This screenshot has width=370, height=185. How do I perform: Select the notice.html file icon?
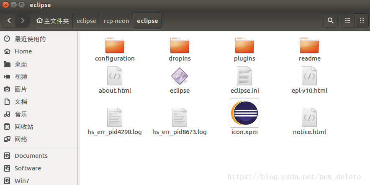[309, 117]
